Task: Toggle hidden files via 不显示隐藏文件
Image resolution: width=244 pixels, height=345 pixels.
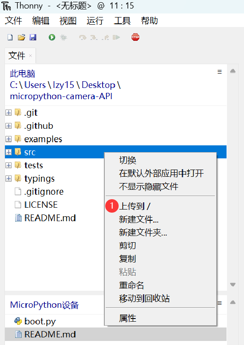Action: pyautogui.click(x=149, y=187)
